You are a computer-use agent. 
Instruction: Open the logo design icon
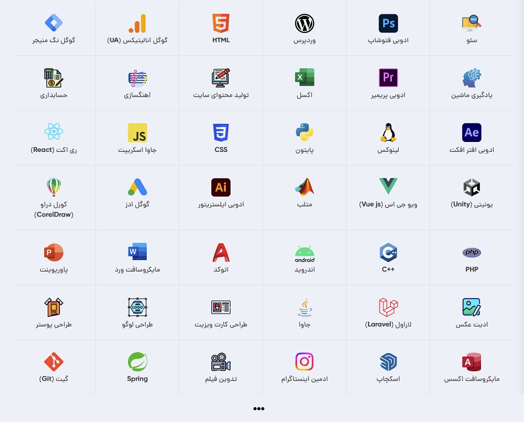[x=137, y=307]
